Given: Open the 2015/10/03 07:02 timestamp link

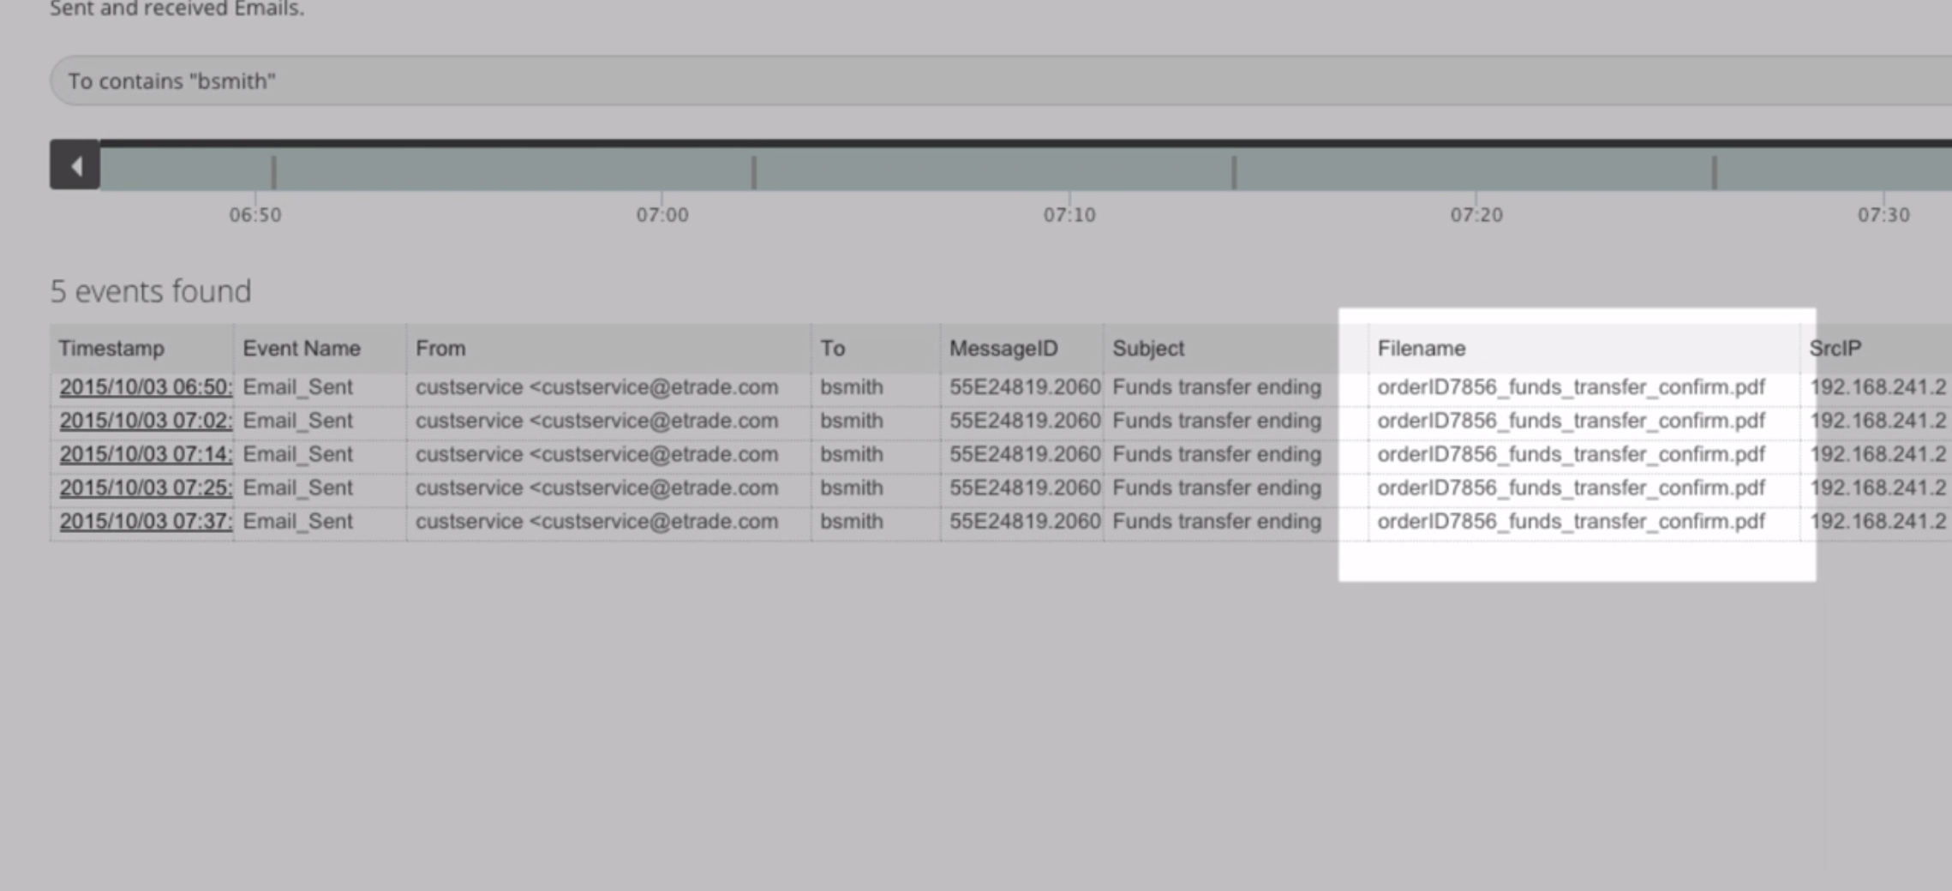Looking at the screenshot, I should pyautogui.click(x=146, y=421).
